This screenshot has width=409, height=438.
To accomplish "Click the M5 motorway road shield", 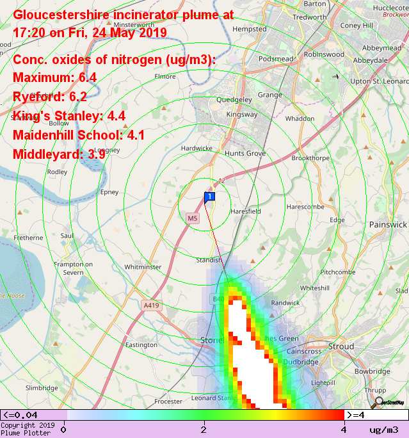I will click(x=193, y=218).
